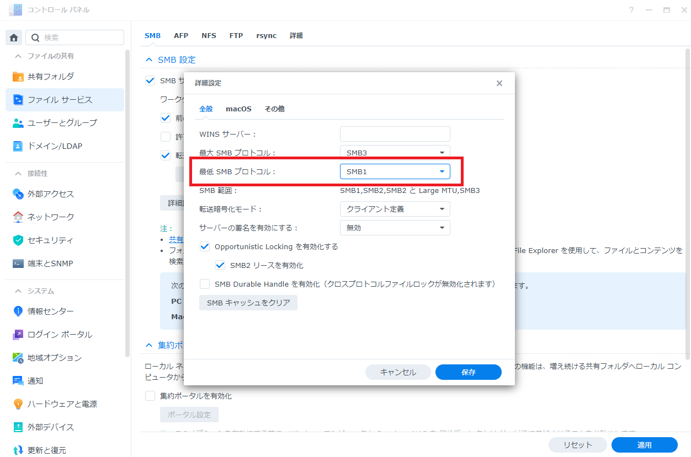Open ユーザーとグループ icon
Screen dimensions: 691x457
(18, 123)
